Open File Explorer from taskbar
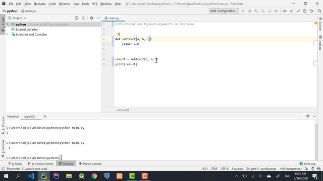 pyautogui.click(x=69, y=176)
